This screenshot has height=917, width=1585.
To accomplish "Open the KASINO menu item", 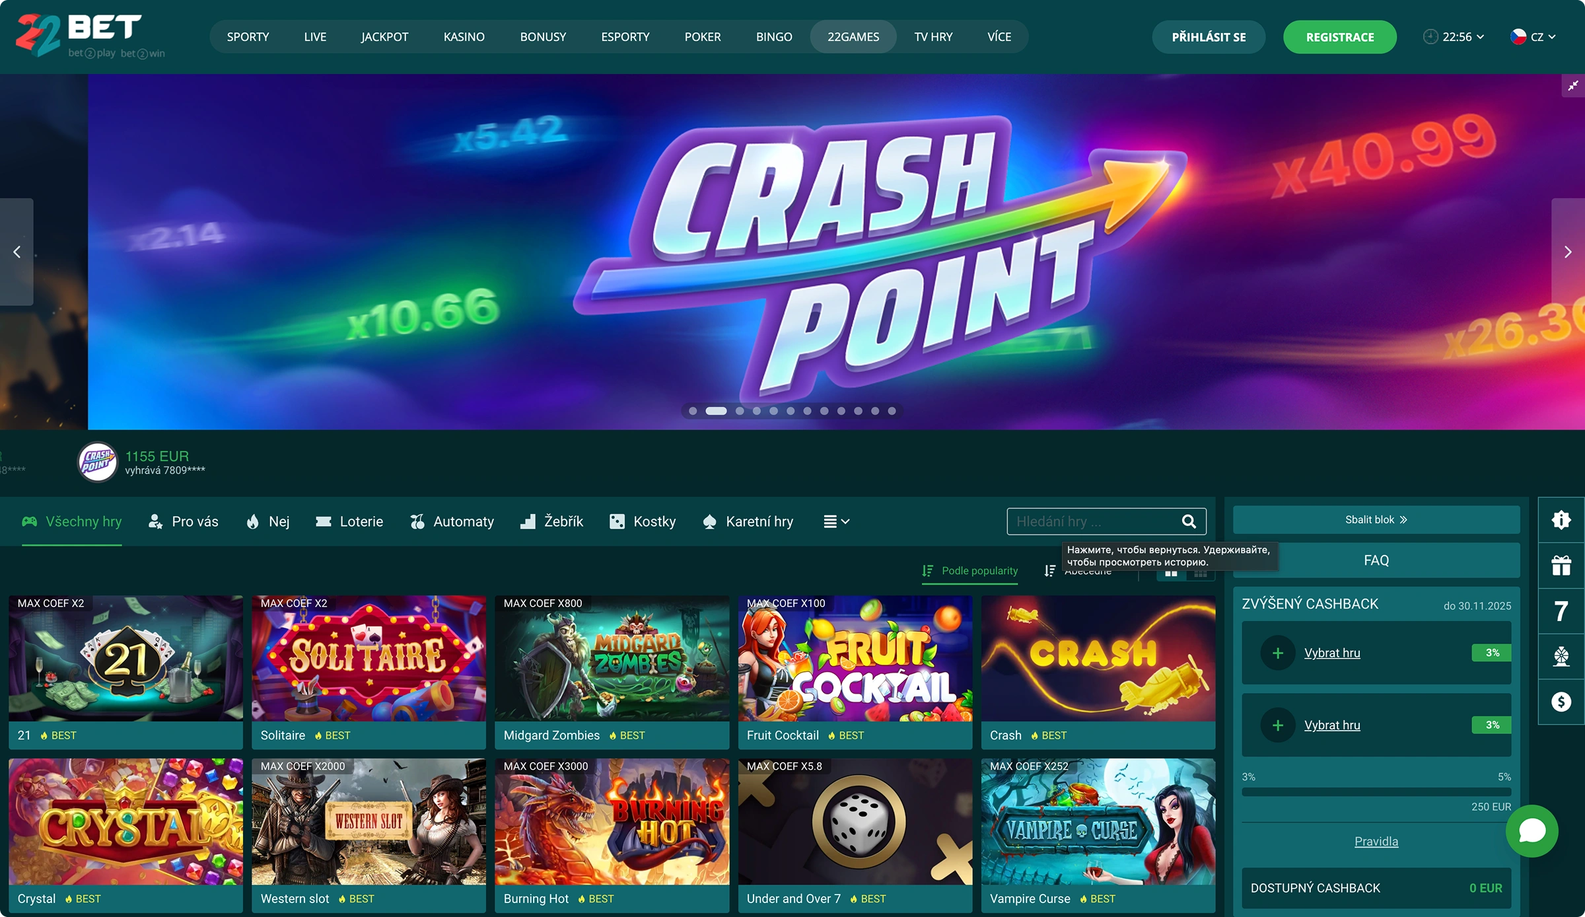I will pos(464,37).
